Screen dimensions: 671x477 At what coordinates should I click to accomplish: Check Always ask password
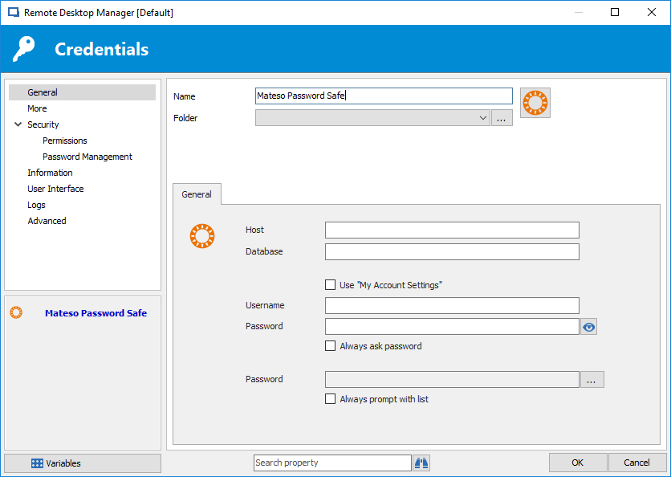click(x=330, y=345)
